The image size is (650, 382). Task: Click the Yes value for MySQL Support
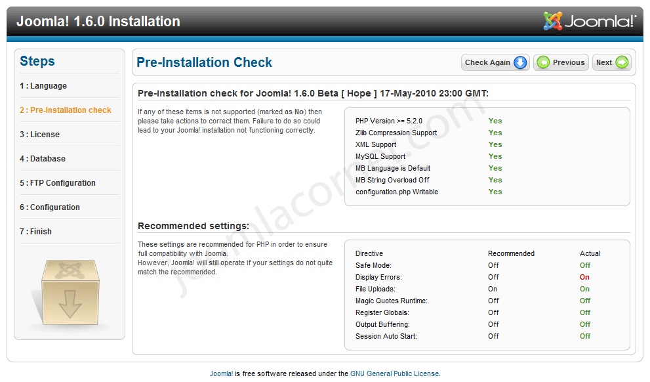pos(495,156)
